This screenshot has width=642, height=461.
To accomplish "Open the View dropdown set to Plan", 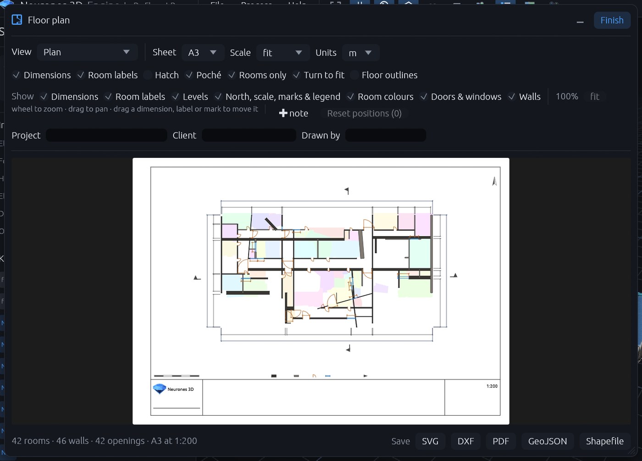I will (x=87, y=52).
